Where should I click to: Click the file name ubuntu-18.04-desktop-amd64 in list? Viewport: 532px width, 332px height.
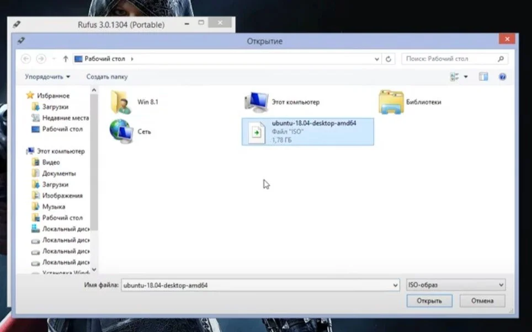click(314, 123)
